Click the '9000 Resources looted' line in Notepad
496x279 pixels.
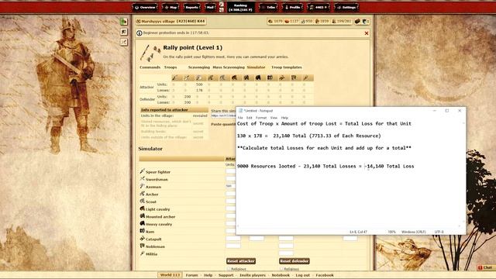325,166
